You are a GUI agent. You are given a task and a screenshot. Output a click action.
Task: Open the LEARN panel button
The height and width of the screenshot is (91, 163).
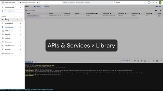pyautogui.click(x=158, y=7)
